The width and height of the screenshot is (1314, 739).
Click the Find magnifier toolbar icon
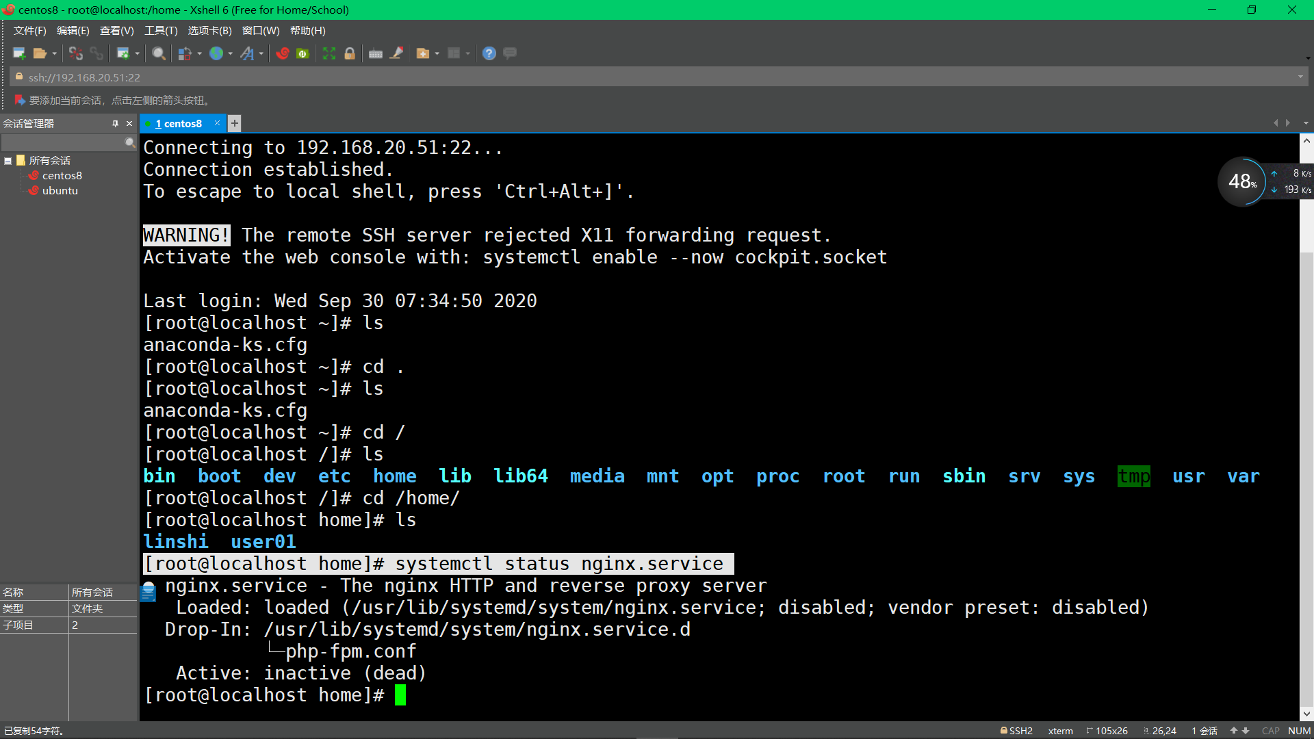pyautogui.click(x=159, y=53)
